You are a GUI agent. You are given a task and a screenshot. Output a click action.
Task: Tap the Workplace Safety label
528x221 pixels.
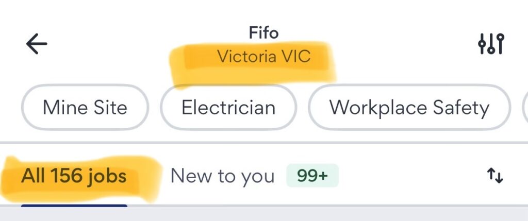[x=409, y=108]
